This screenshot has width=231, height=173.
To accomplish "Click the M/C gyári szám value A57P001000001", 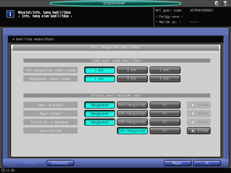I will coord(202,10).
